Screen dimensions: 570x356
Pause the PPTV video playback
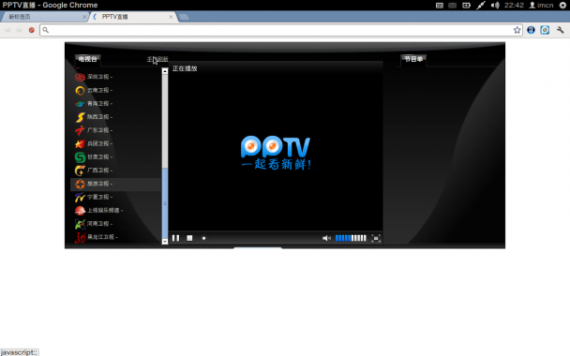pyautogui.click(x=175, y=238)
